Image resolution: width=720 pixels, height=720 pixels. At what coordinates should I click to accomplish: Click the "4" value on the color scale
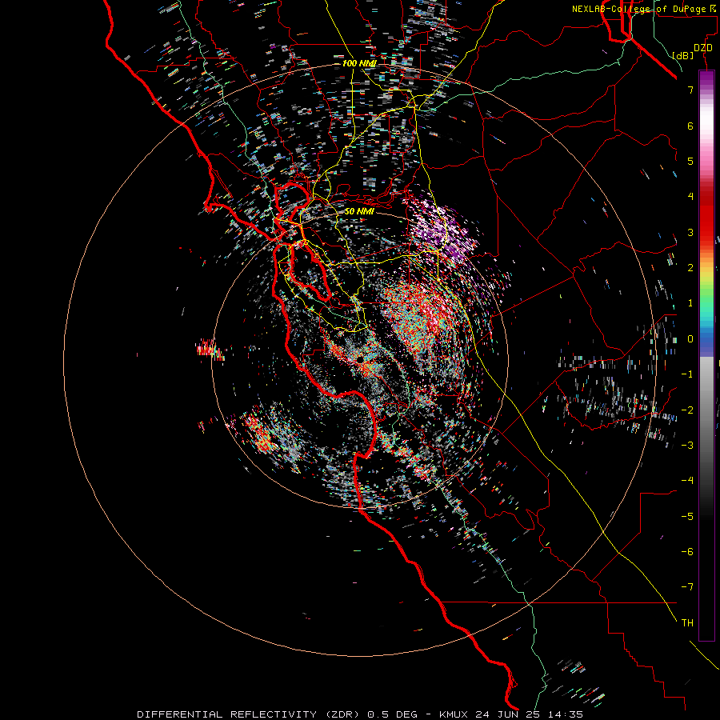(690, 197)
